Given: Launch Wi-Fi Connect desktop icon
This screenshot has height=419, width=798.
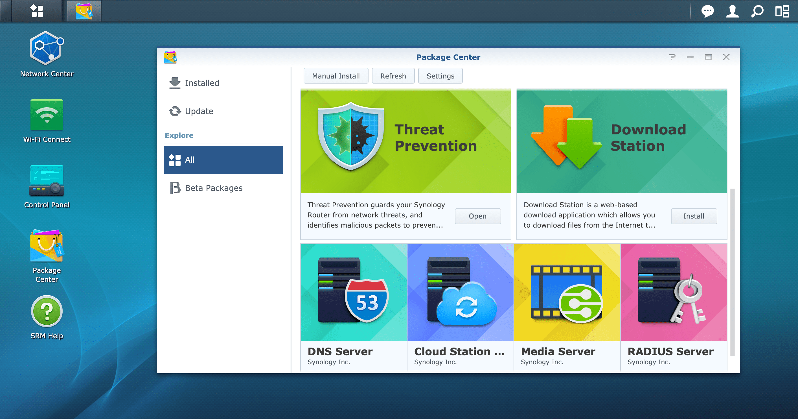Looking at the screenshot, I should coord(47,121).
